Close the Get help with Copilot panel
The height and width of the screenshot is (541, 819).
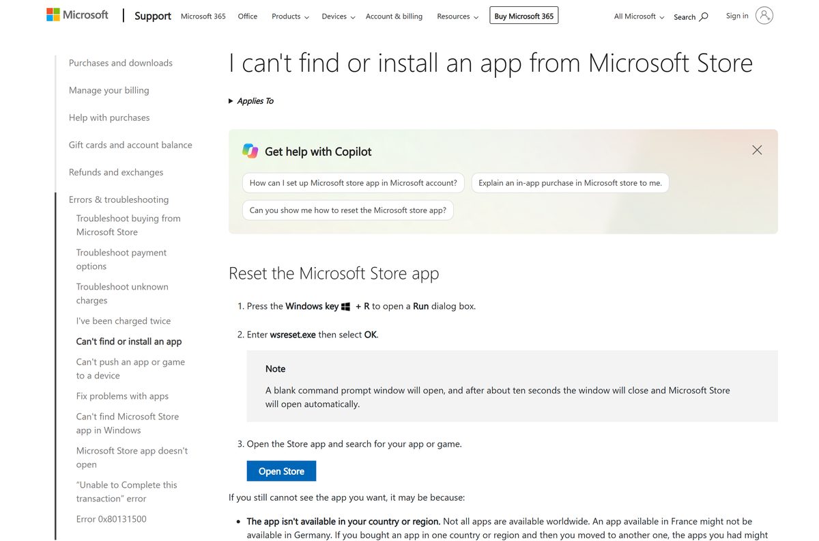(757, 150)
